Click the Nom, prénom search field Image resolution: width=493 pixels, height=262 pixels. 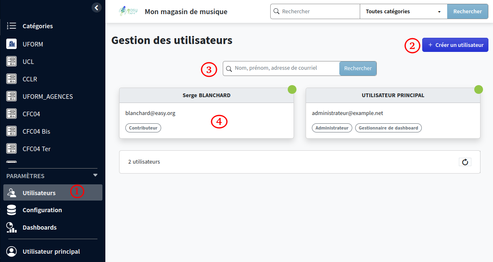[281, 68]
